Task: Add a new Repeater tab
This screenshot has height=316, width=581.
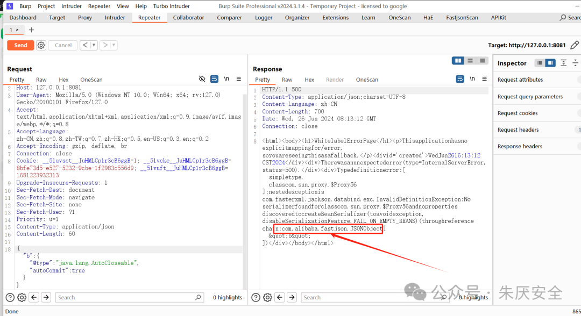Action: [31, 30]
